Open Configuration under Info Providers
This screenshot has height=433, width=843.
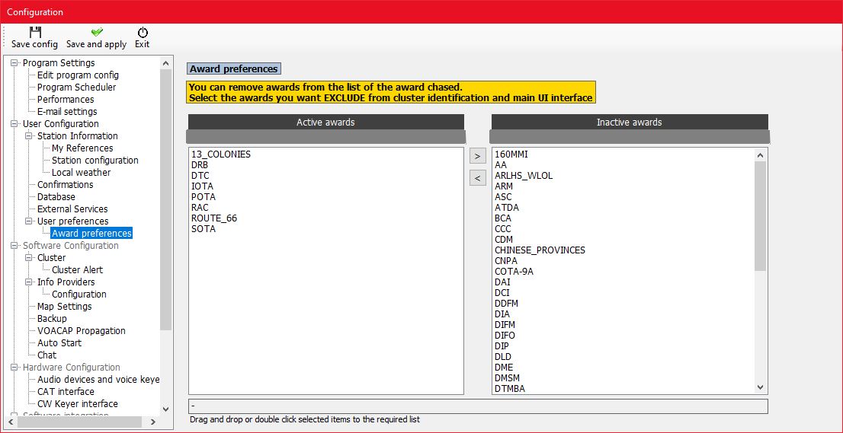tap(79, 294)
